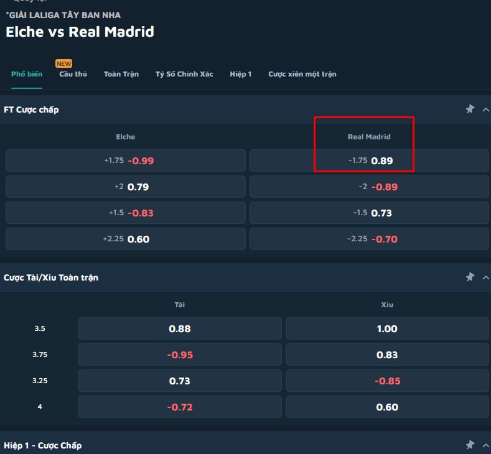Screen dimensions: 491x454
Task: Collapse the Cược Tài/Xỉu Toàn trận section
Action: 485,277
